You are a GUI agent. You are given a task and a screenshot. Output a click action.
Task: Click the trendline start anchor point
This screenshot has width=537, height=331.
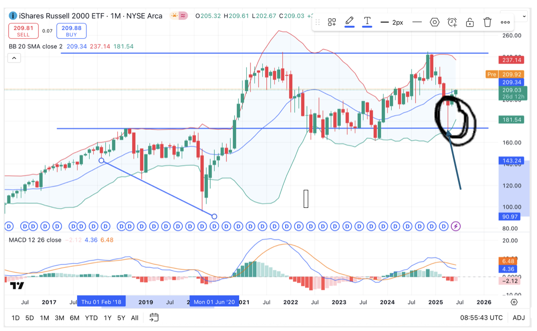pyautogui.click(x=102, y=161)
